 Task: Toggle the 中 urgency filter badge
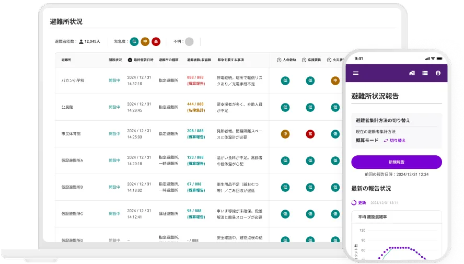click(x=145, y=41)
